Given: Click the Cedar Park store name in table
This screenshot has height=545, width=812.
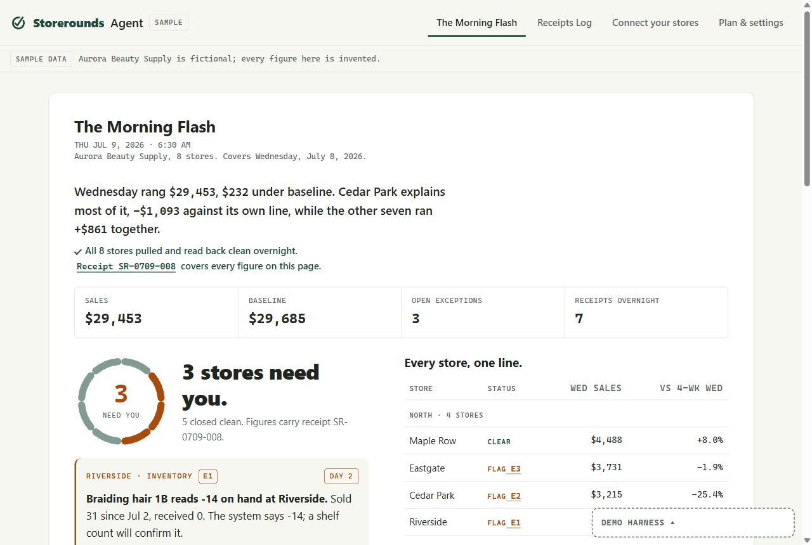Looking at the screenshot, I should [432, 496].
